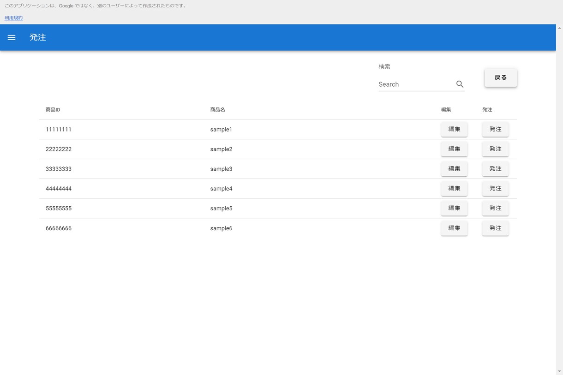Click the sample5 product name
Image resolution: width=563 pixels, height=375 pixels.
[x=221, y=208]
